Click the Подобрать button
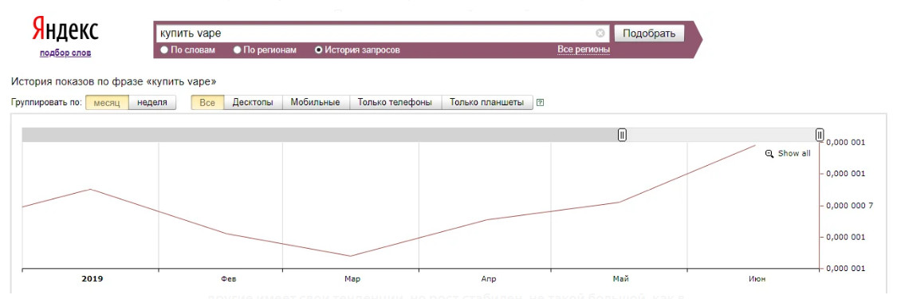 point(649,33)
